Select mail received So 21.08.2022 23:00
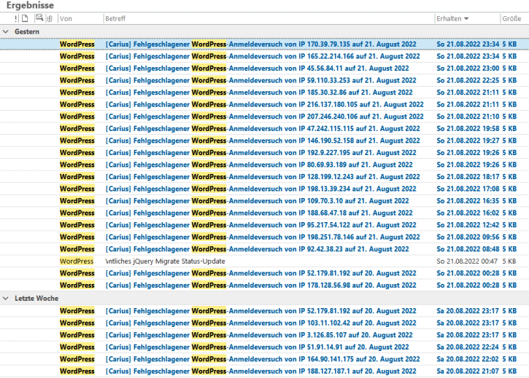Viewport: 529px width, 378px height. tap(264, 68)
